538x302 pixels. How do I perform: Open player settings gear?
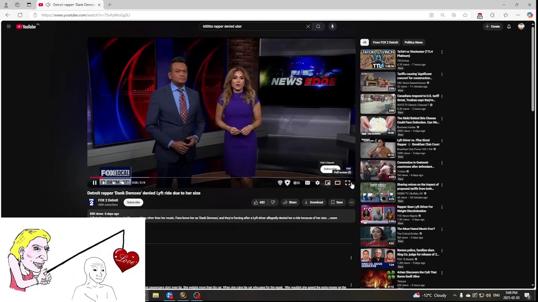click(x=317, y=183)
